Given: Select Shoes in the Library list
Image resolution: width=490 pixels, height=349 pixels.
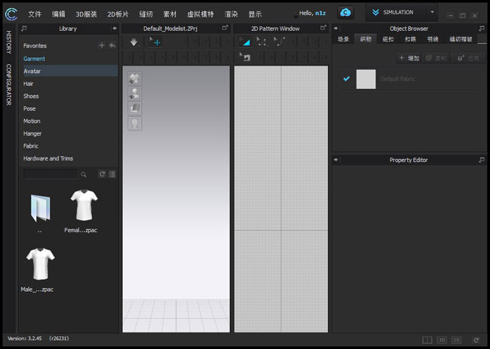Looking at the screenshot, I should pyautogui.click(x=31, y=96).
